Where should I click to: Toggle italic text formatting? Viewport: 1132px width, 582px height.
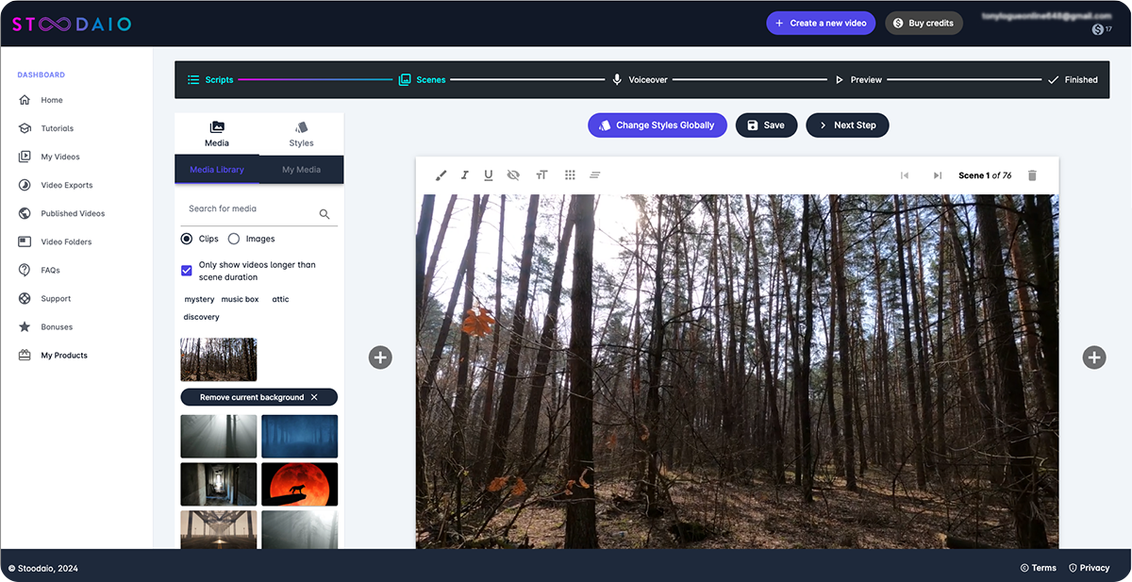click(x=464, y=175)
